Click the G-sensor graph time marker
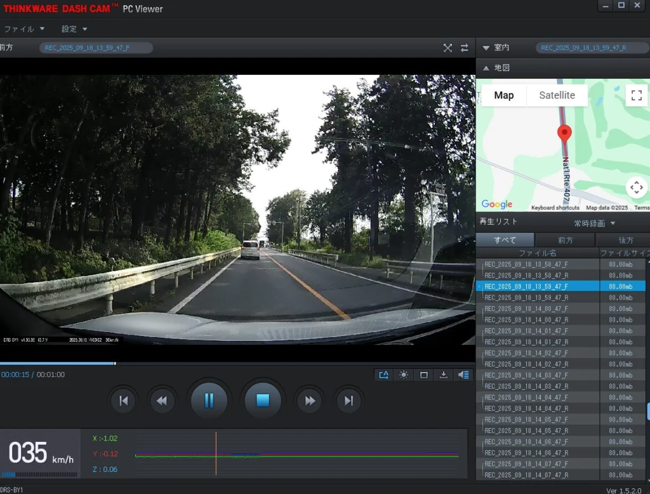Screen dimensions: 650x494 click(x=216, y=453)
